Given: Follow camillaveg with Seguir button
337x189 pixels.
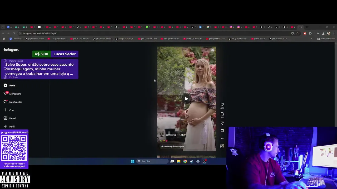Looking at the screenshot, I should [182, 135].
